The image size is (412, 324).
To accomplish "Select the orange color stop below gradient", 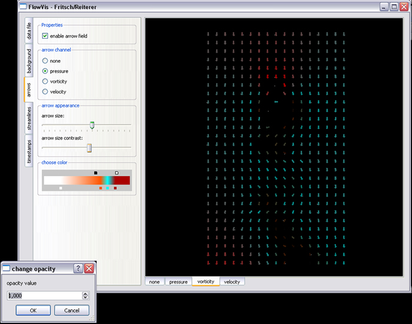I will coord(101,188).
